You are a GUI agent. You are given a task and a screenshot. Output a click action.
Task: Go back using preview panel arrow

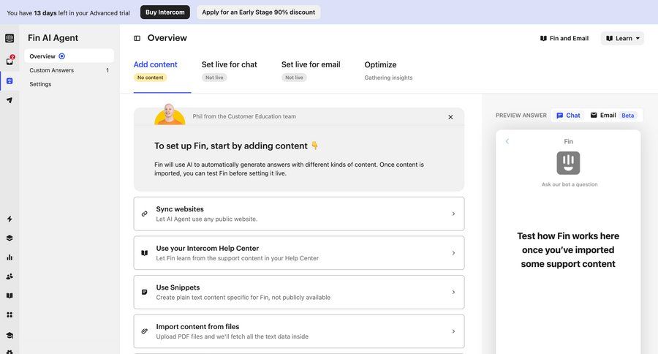pos(507,141)
